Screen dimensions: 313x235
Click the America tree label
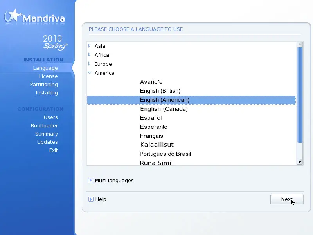[x=104, y=73]
